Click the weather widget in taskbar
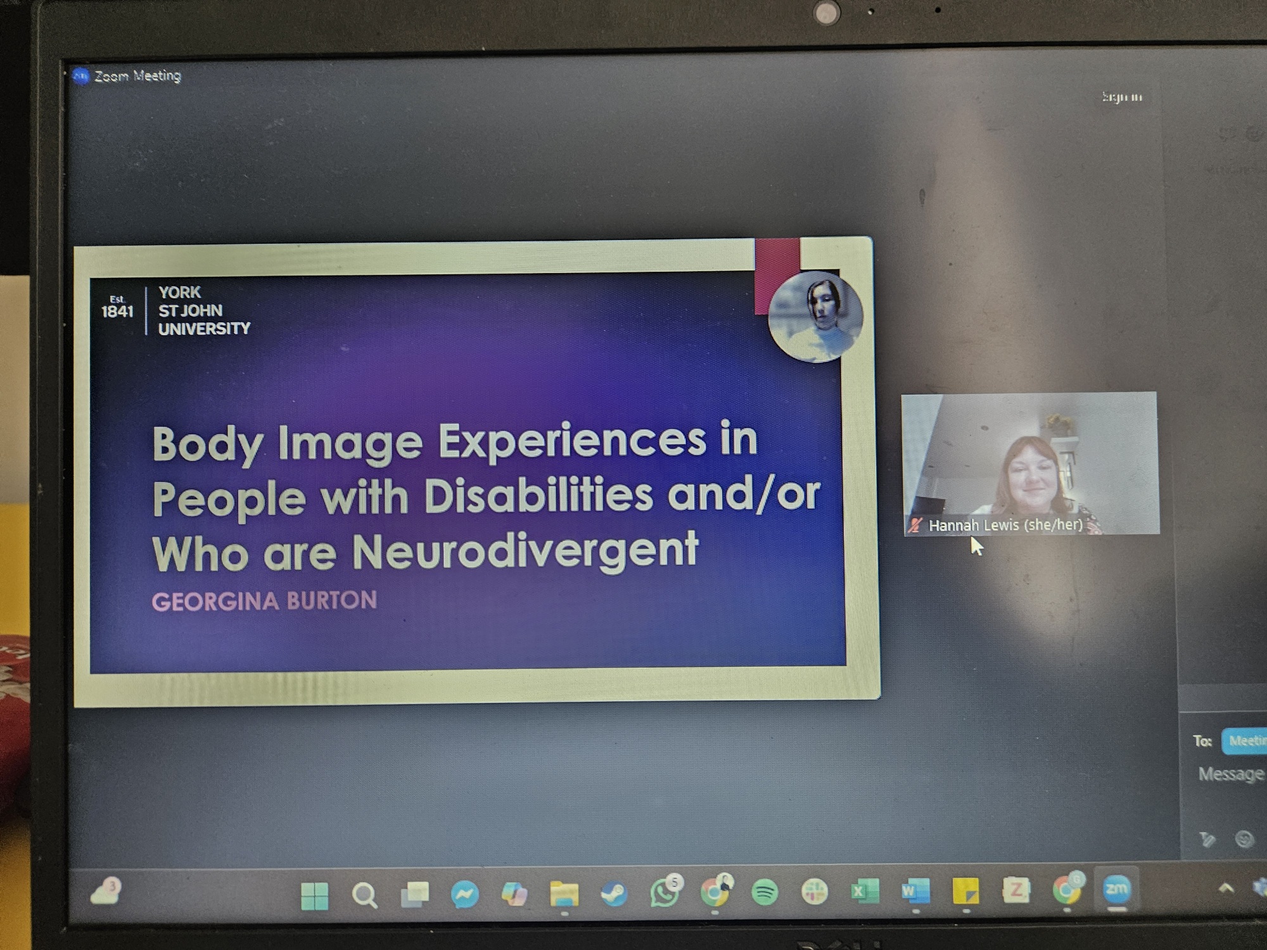This screenshot has width=1267, height=950. [106, 892]
